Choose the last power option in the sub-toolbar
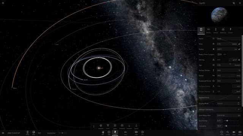This screenshot has height=136, width=243. (x=136, y=127)
